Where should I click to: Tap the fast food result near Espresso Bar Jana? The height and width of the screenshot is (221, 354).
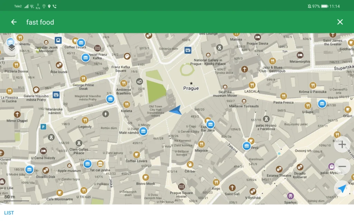[210, 125]
